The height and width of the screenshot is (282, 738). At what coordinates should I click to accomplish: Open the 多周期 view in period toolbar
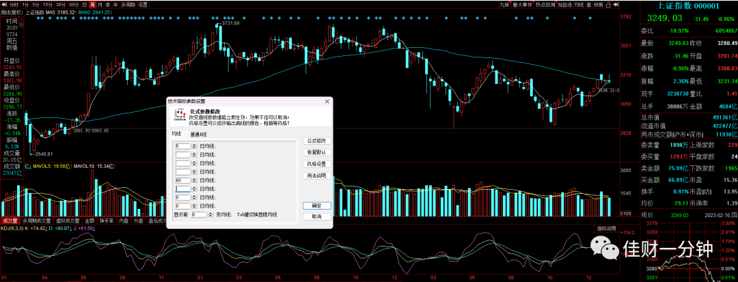[128, 5]
